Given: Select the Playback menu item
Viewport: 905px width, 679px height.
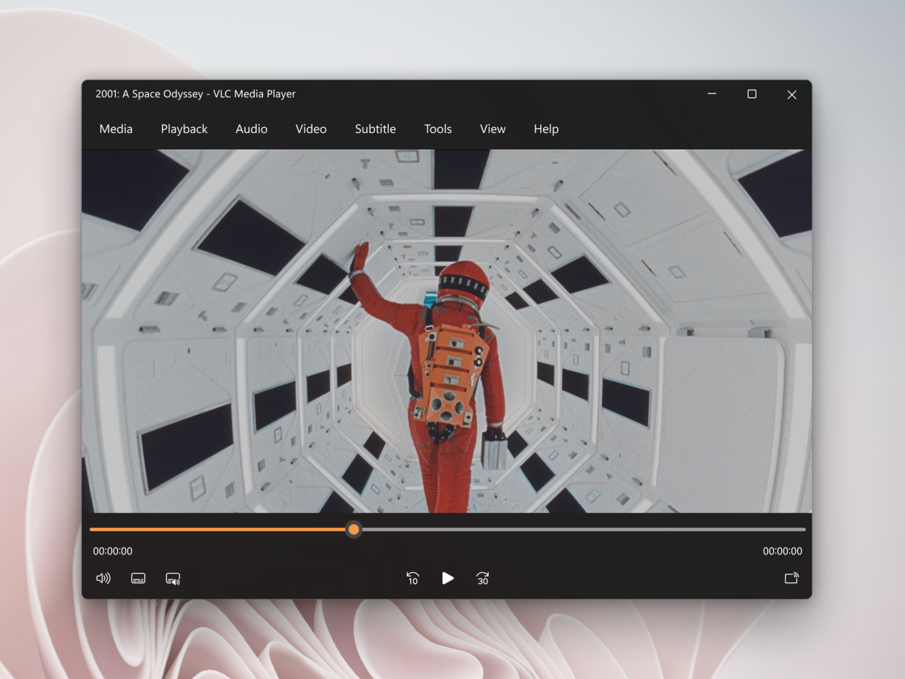Looking at the screenshot, I should pyautogui.click(x=184, y=129).
